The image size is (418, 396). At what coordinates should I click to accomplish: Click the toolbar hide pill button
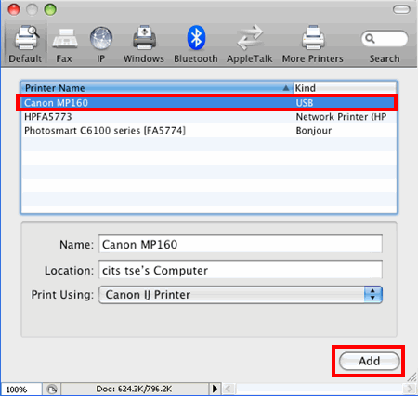pos(401,9)
